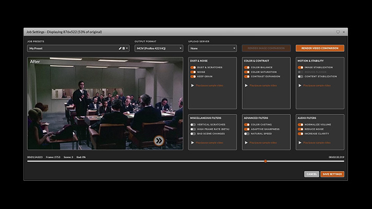Toggle Color Casting switch

[247, 125]
